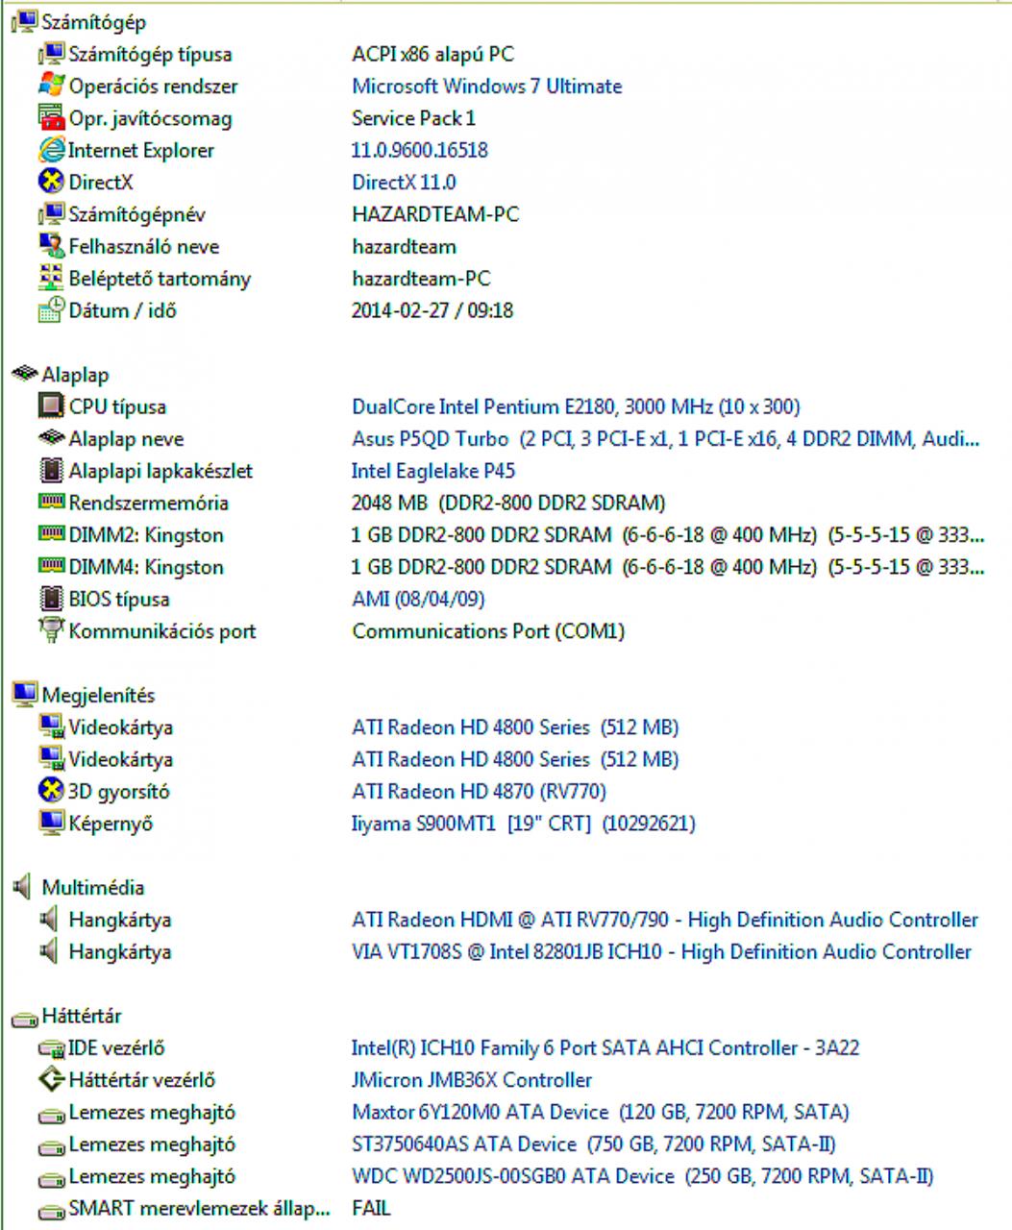Click the Felhasználó neve user icon

coord(51,247)
